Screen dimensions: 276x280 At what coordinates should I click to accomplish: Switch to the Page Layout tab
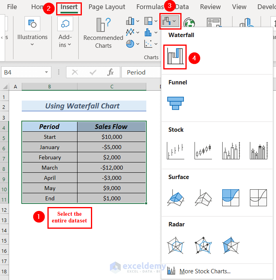(x=107, y=7)
